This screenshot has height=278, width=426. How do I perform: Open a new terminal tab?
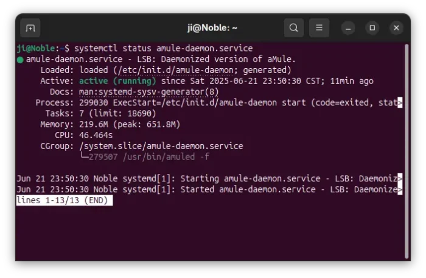point(30,28)
